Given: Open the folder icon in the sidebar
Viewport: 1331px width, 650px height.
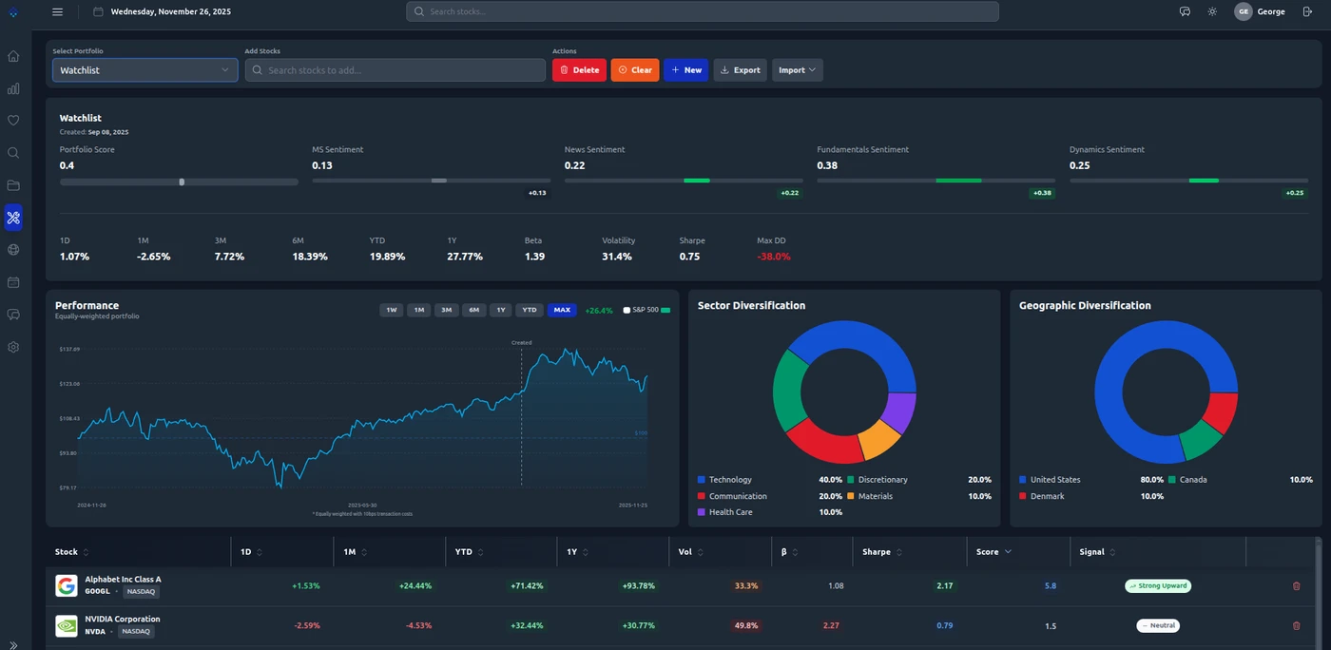Looking at the screenshot, I should point(13,185).
